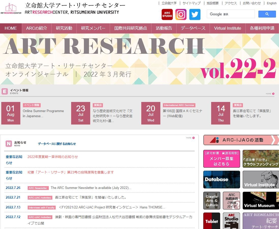Select the HOME menu item
279x229 pixels.
[x=11, y=28]
